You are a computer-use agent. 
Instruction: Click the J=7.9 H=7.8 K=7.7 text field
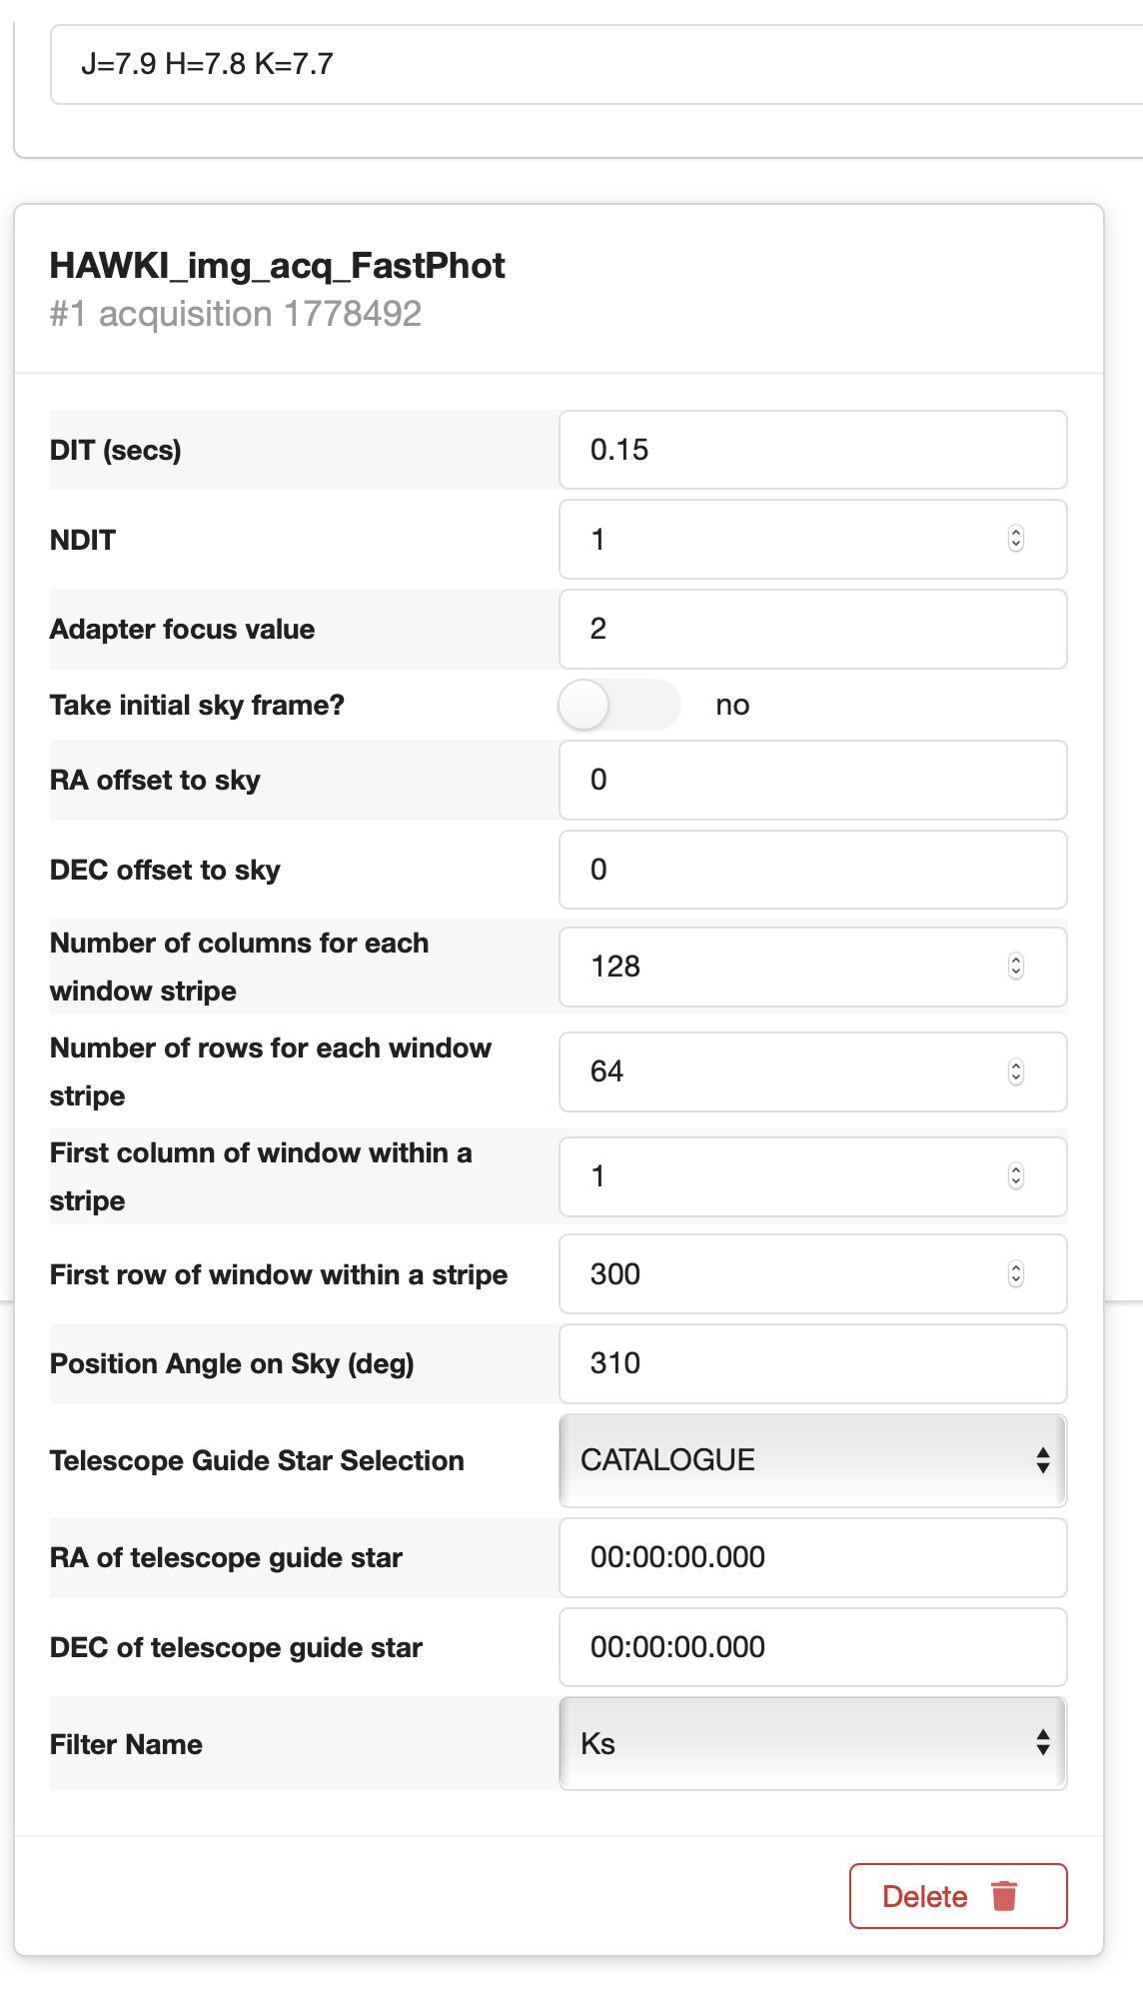[x=599, y=65]
